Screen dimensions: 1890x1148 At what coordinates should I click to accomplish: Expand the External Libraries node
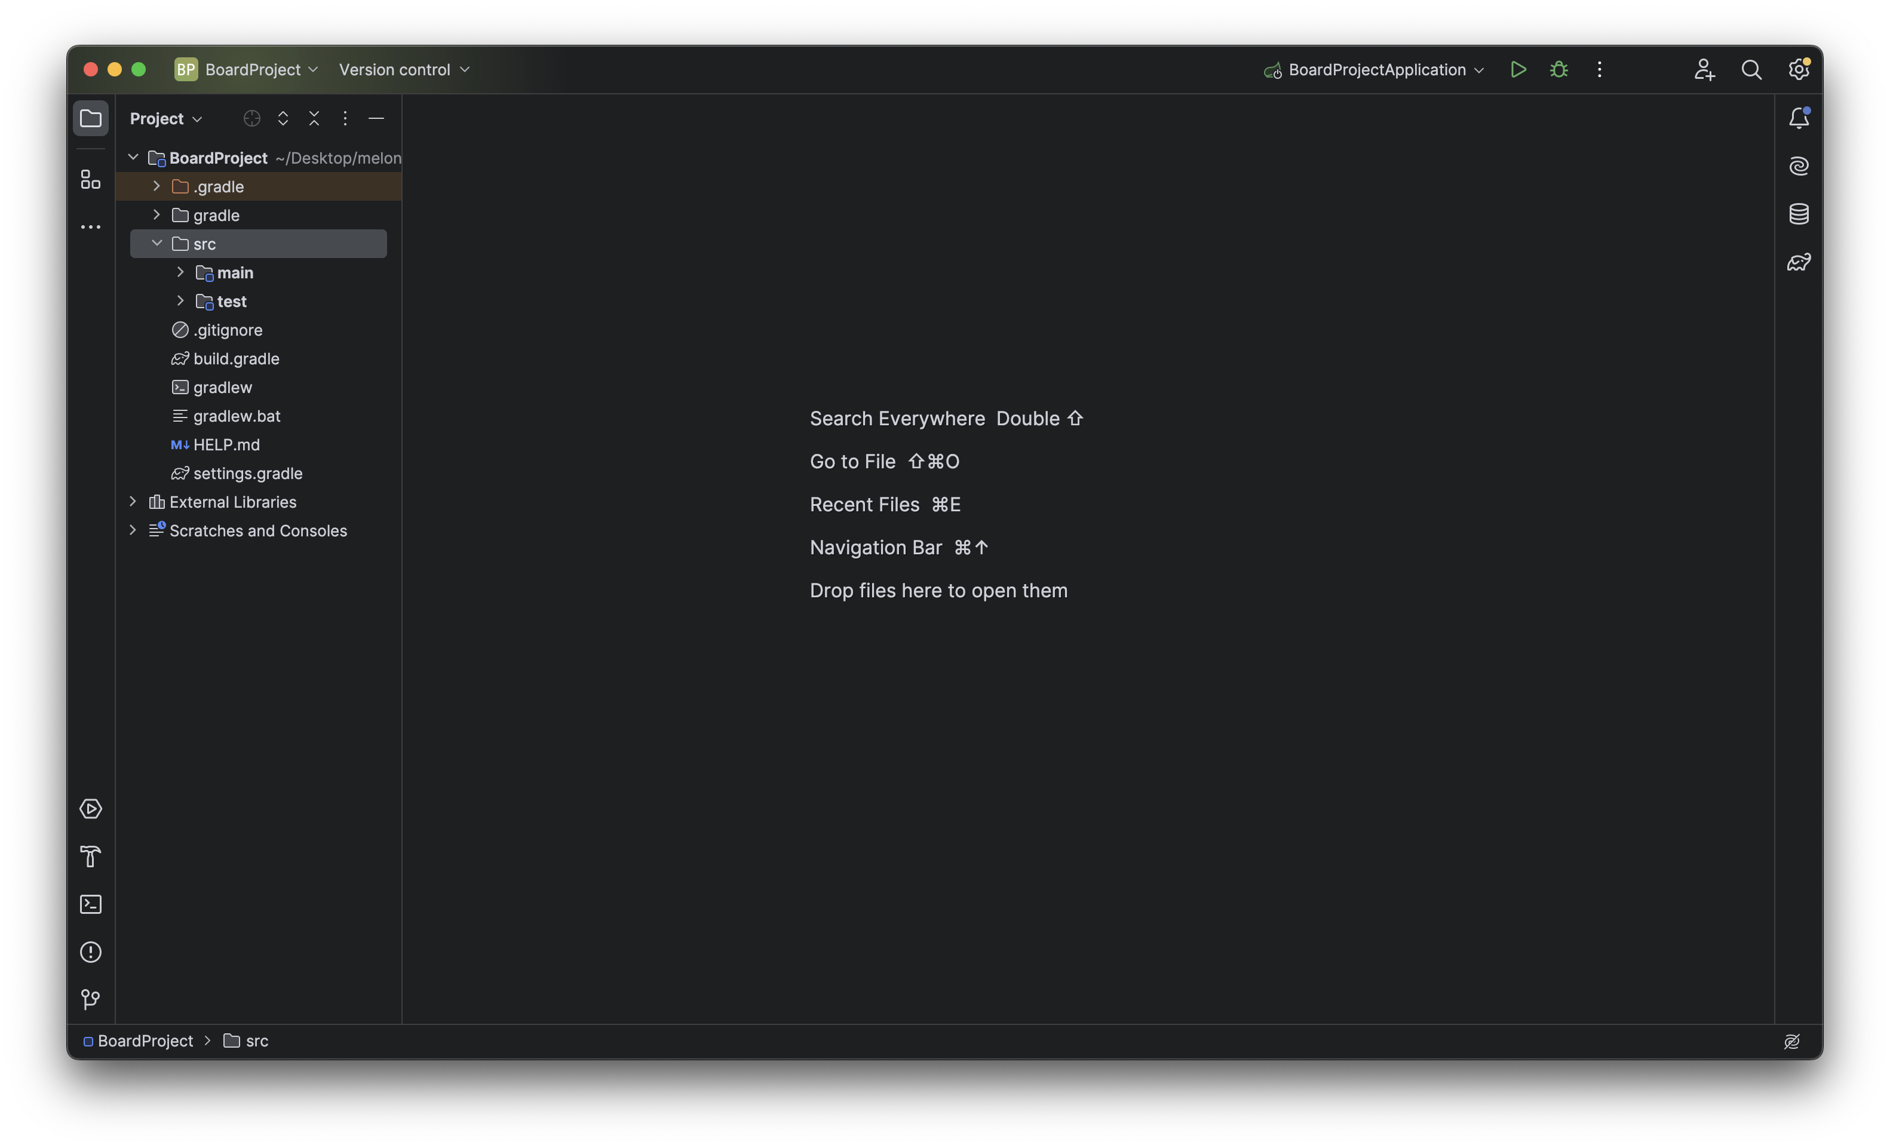click(x=133, y=502)
